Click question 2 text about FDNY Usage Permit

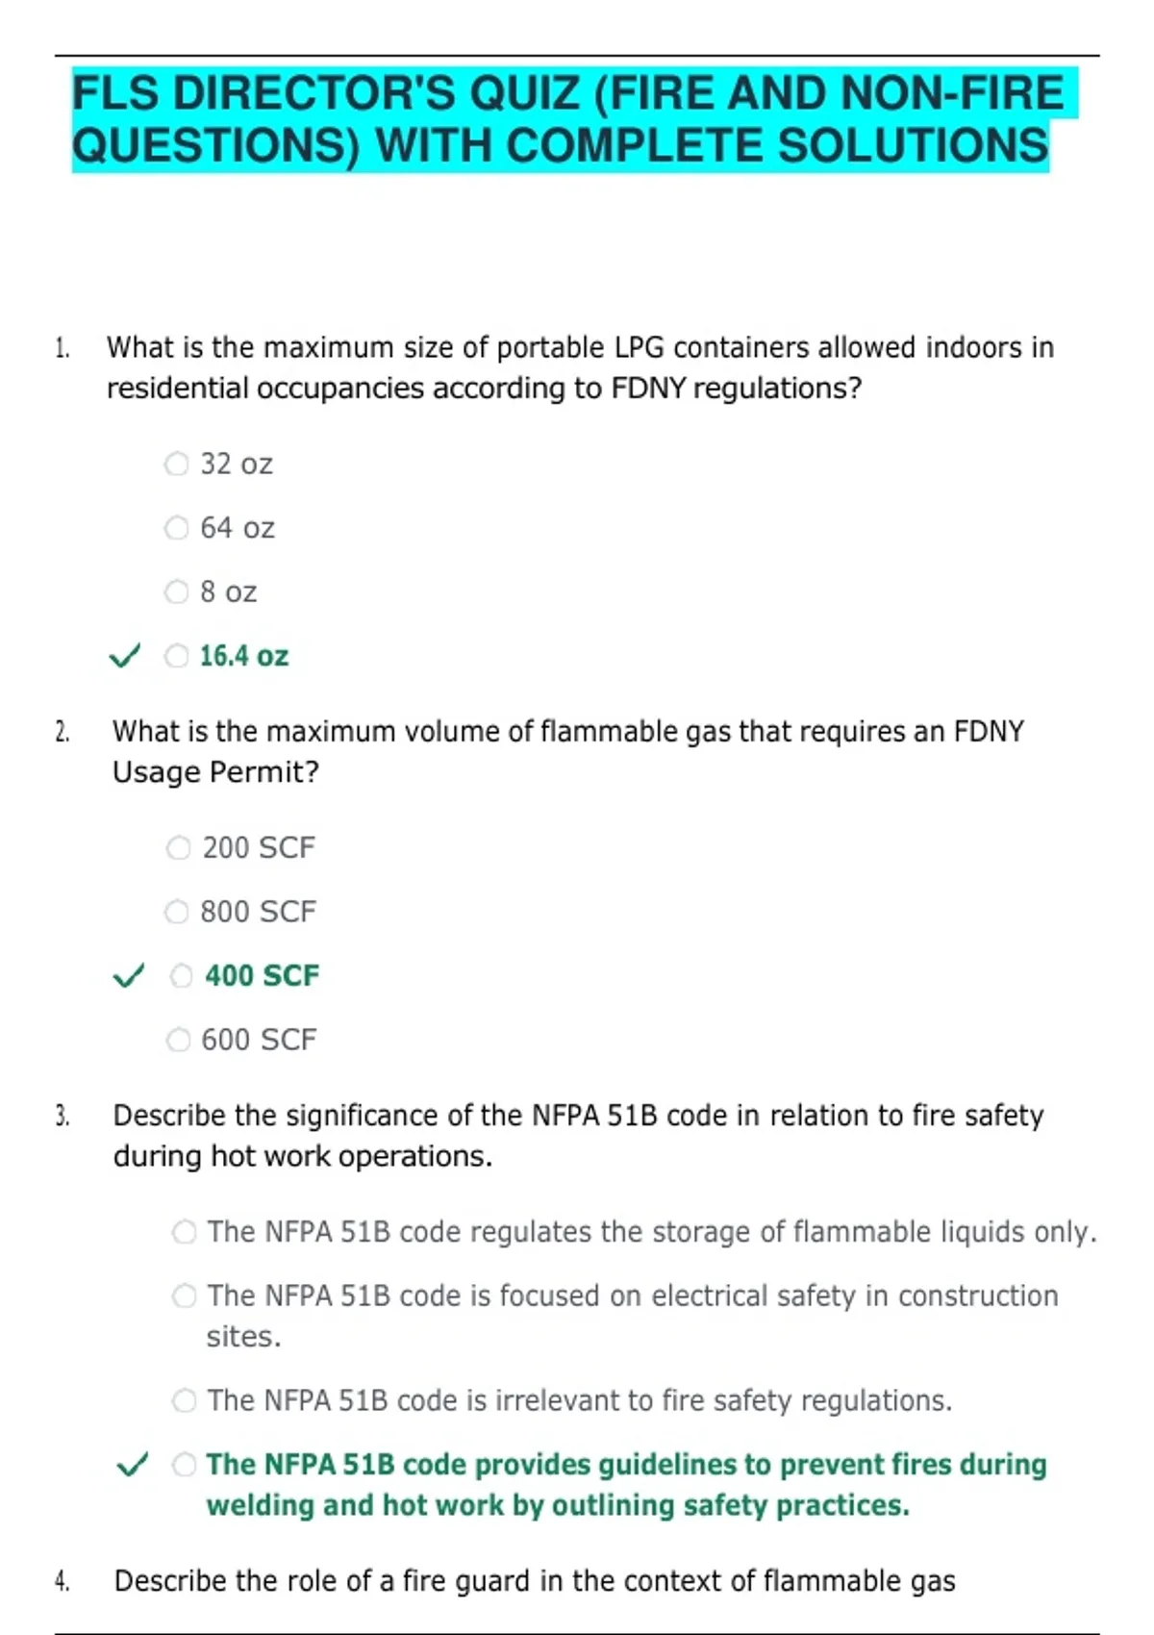pyautogui.click(x=568, y=751)
